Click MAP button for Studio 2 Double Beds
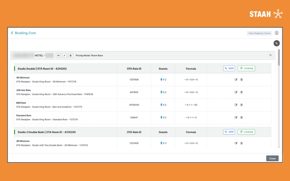 tap(229, 132)
